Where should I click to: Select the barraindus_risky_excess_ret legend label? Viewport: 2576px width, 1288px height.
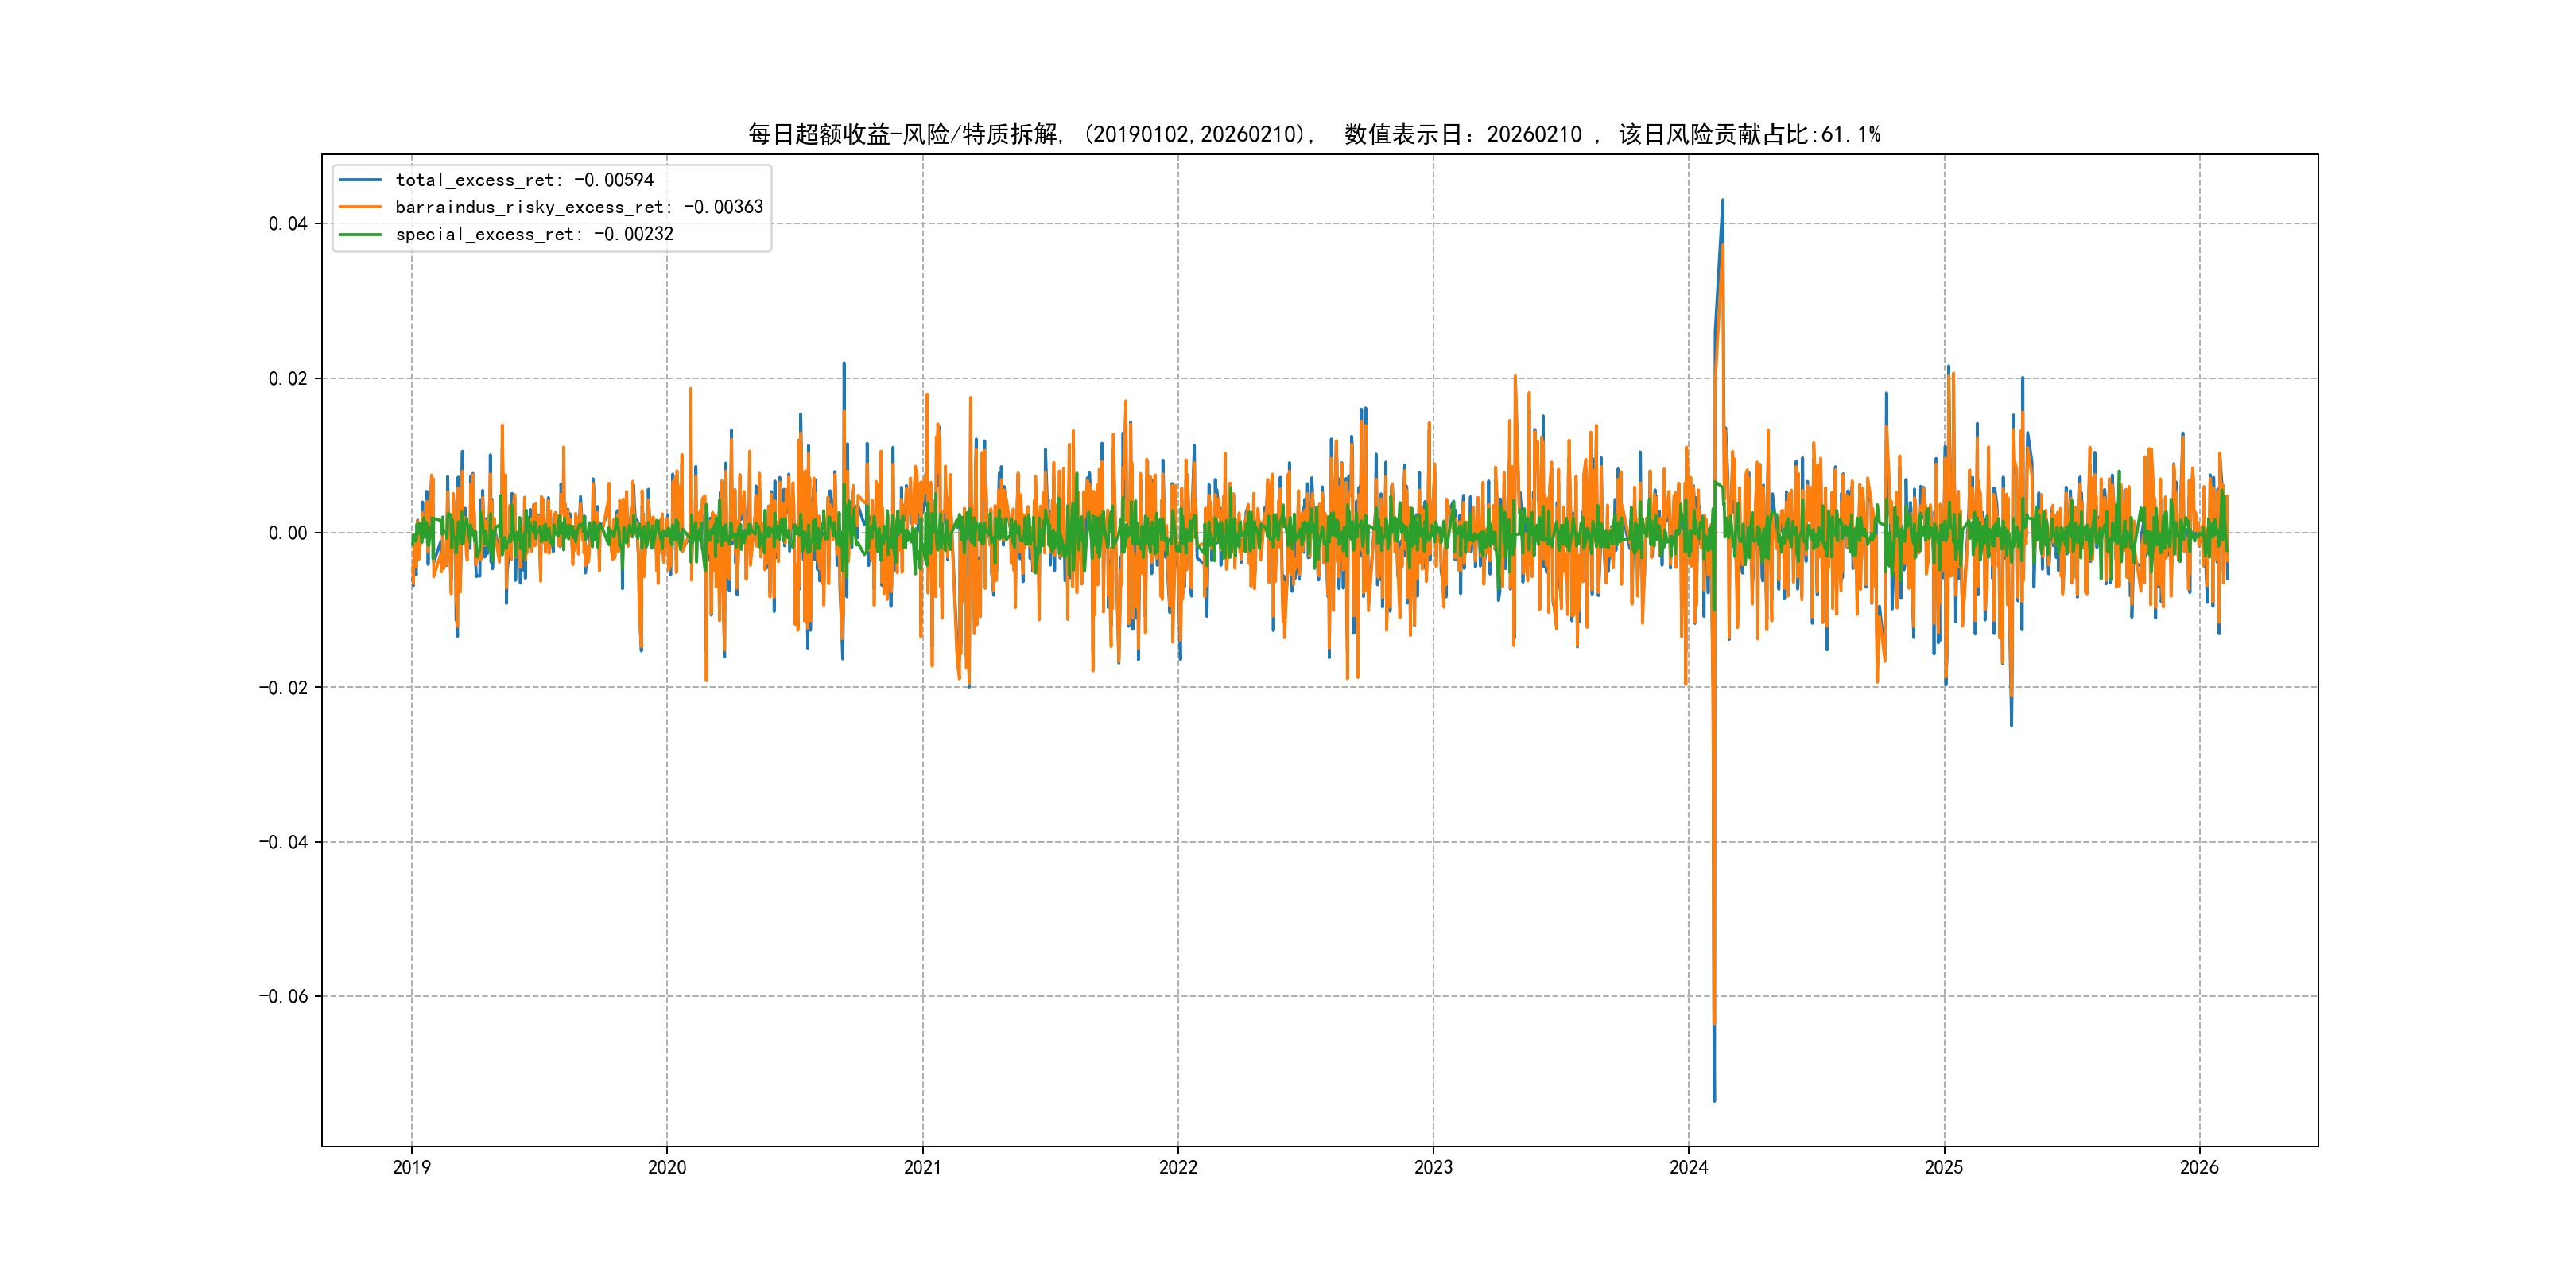tap(579, 207)
